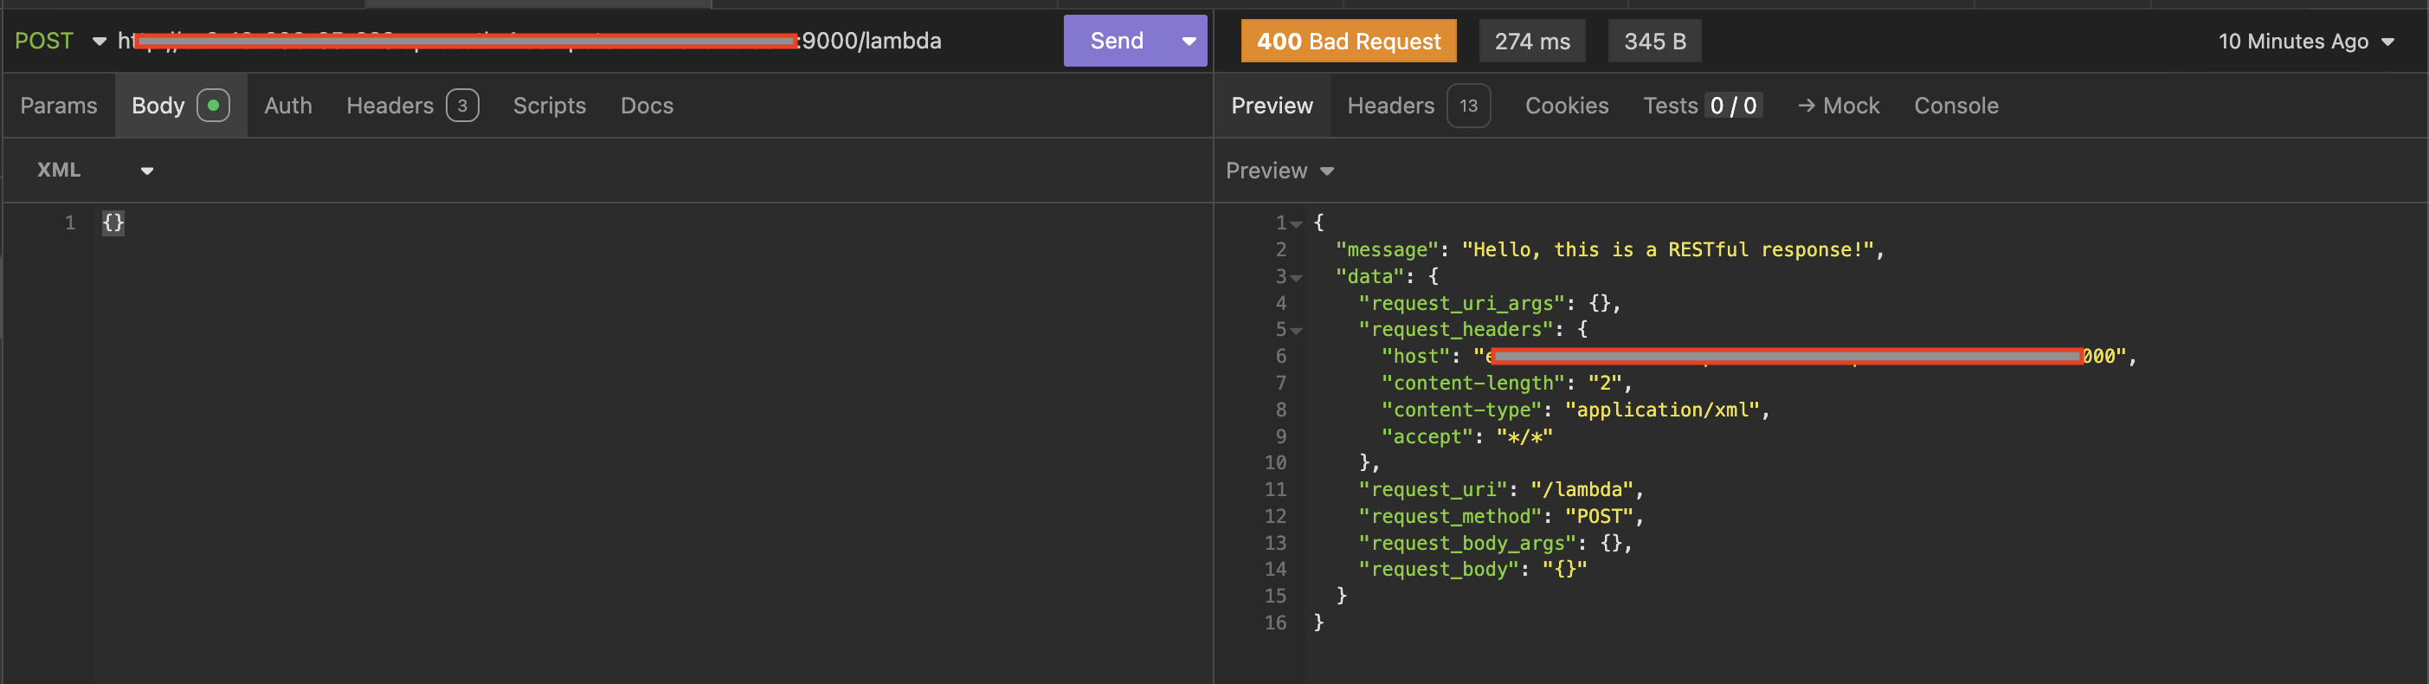Click the 345 B response size badge
2429x684 pixels.
click(x=1655, y=41)
